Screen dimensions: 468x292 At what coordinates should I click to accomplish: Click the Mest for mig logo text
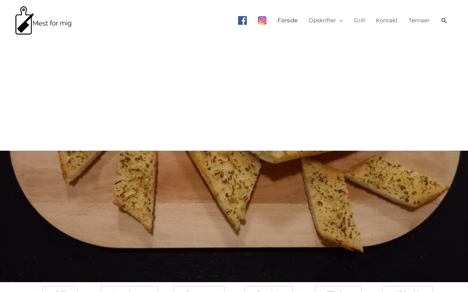click(52, 23)
